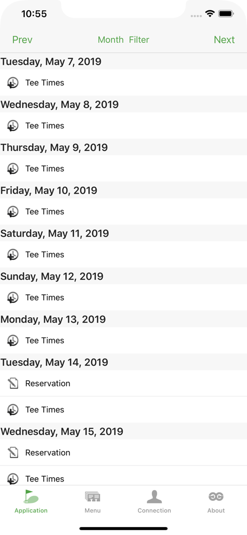Open Reservation text on Wednesday, May 15
Viewport: 247px width, 535px height.
[x=48, y=453]
